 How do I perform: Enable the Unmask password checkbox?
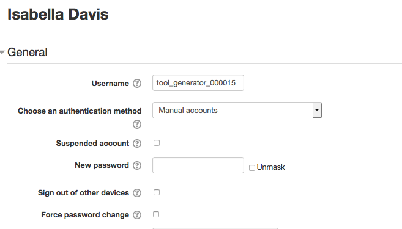point(252,167)
